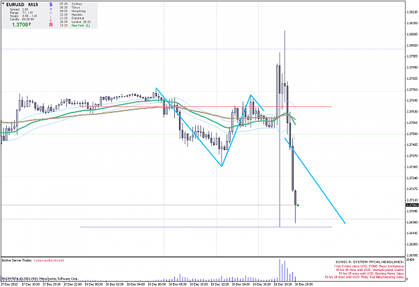The width and height of the screenshot is (419, 287).
Task: Click the Sonic R. System FFCAL Headlines title
Action: click(x=369, y=262)
